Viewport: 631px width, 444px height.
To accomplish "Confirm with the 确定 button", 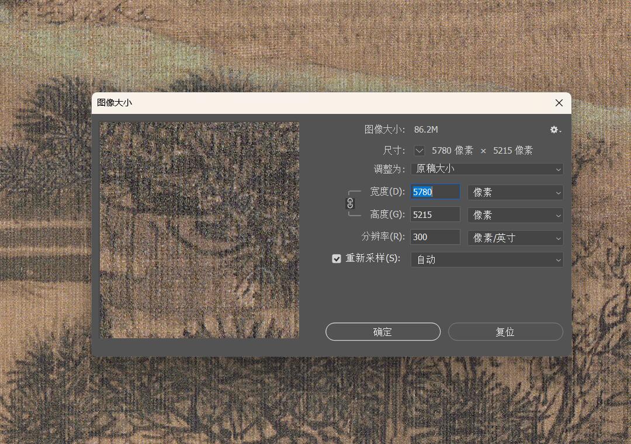I will [x=383, y=332].
